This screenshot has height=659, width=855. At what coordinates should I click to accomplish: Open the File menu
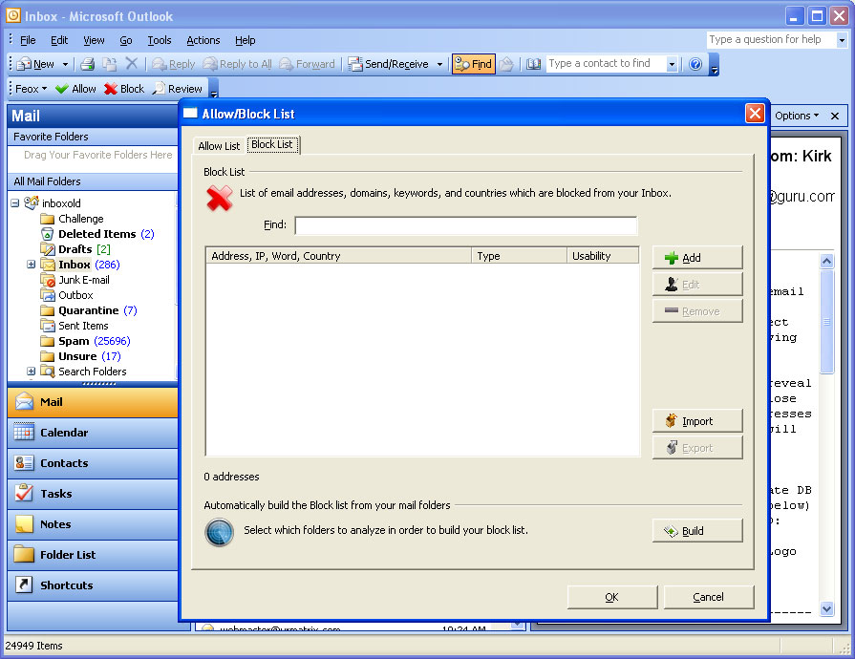(x=28, y=40)
